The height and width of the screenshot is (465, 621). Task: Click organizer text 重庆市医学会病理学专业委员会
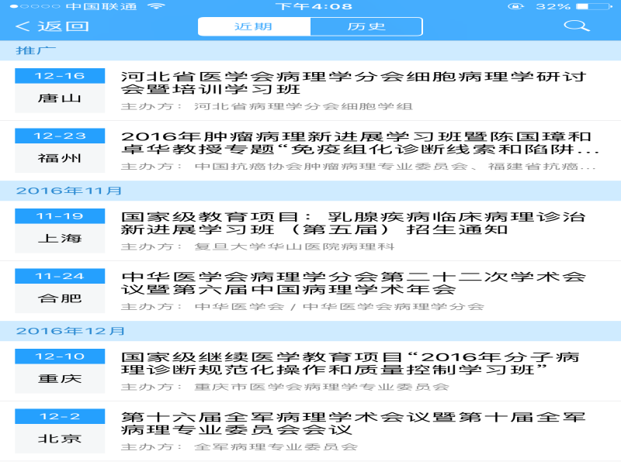coord(321,387)
